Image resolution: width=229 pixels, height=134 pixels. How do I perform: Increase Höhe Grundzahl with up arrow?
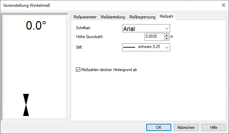point(166,35)
